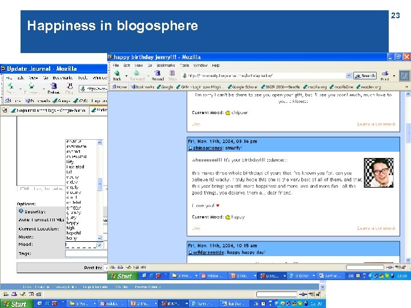
Task: Open the Home bookmark in the birthday window
Action: (x=119, y=87)
